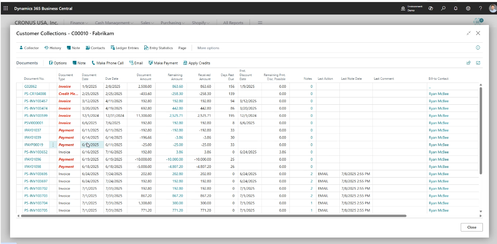Select the Last Action EMAIL cell for PS-INV103704

pyautogui.click(x=327, y=203)
